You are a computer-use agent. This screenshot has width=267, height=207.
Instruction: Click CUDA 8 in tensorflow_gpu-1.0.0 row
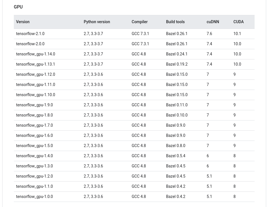tap(235, 197)
